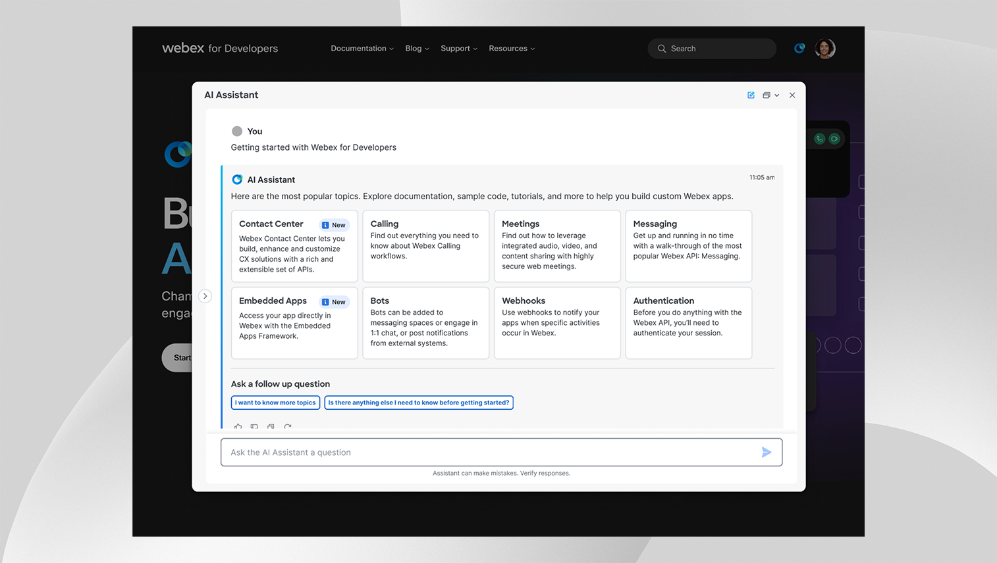Screen dimensions: 997x563
Task: Expand the window layout dropdown chevron
Action: pyautogui.click(x=777, y=95)
